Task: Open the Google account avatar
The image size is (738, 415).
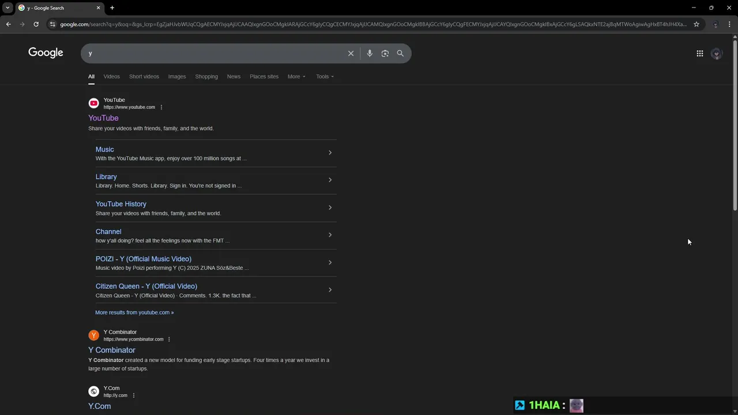Action: pos(717,54)
